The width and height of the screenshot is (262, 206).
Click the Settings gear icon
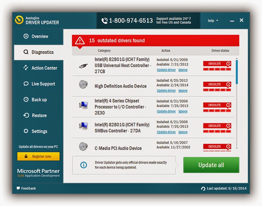tap(26, 131)
